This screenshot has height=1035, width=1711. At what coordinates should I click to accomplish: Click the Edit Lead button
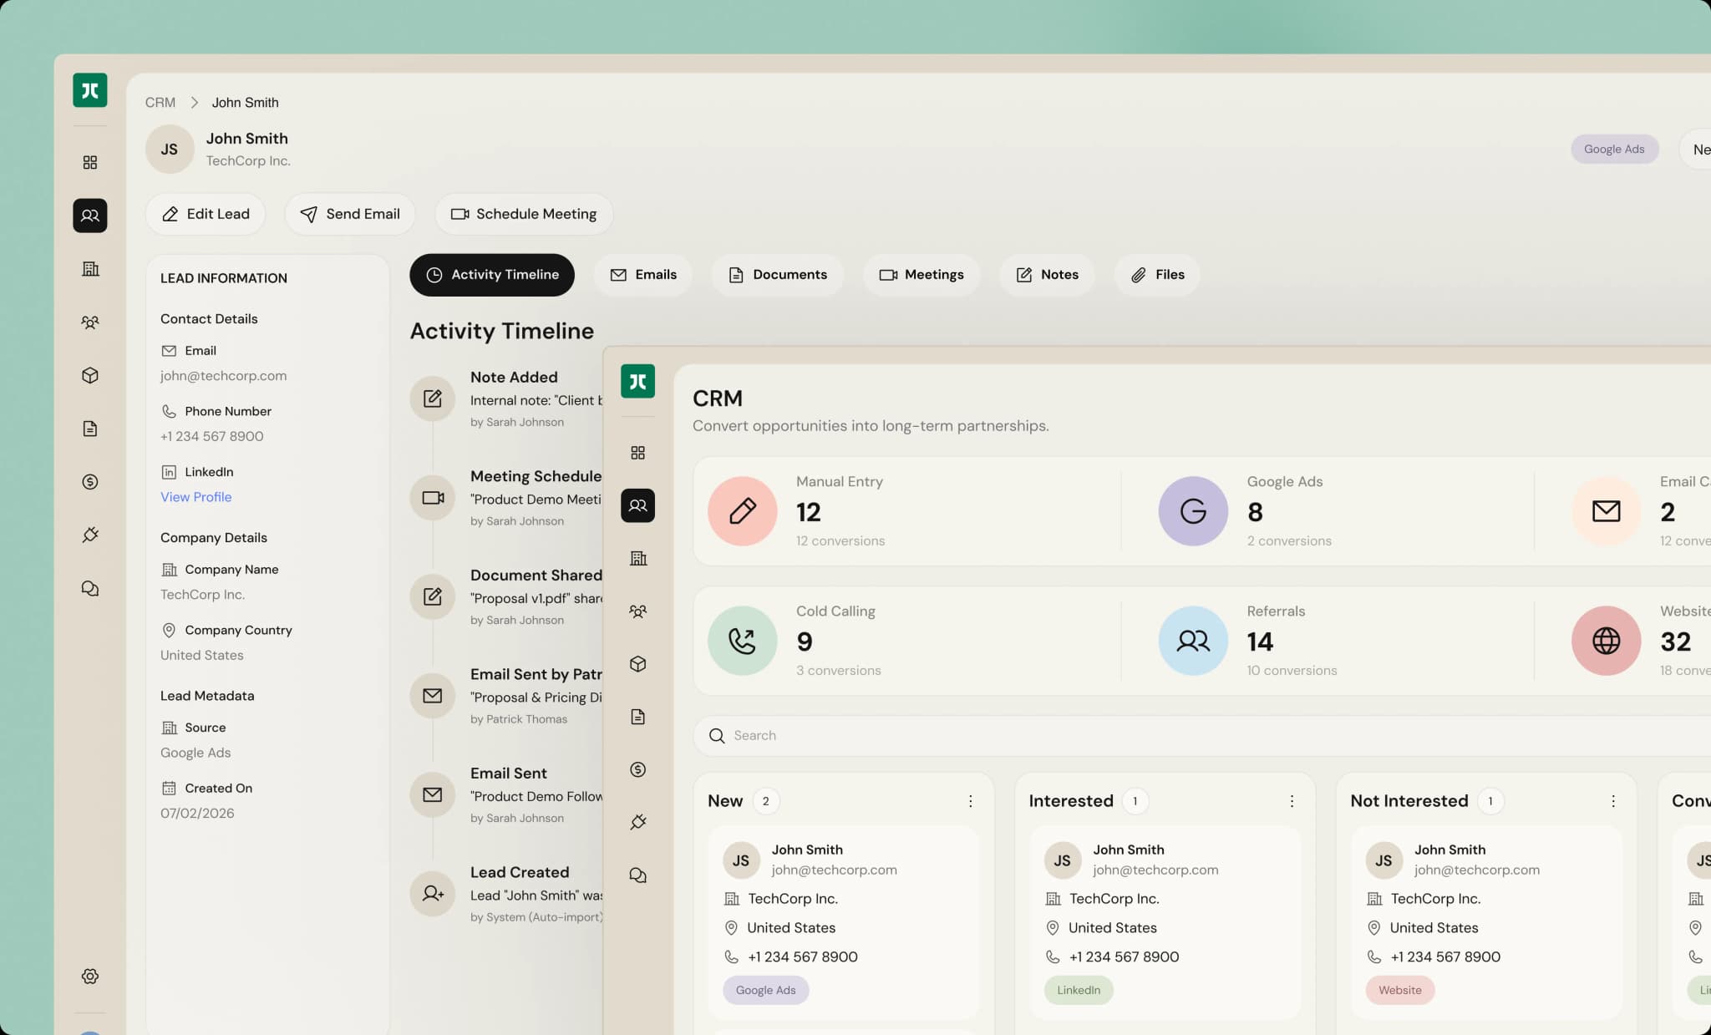coord(206,214)
